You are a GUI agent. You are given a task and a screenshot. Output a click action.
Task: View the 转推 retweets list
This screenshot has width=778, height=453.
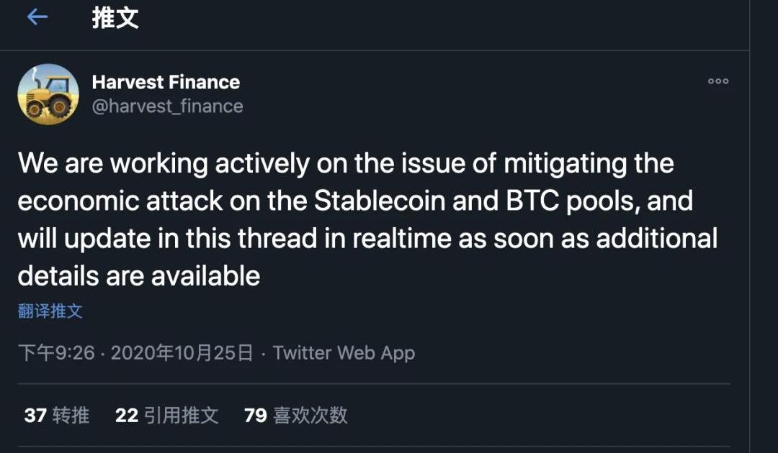tap(71, 416)
